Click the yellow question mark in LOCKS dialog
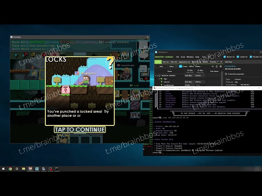The width and height of the screenshot is (262, 196). click(x=110, y=63)
